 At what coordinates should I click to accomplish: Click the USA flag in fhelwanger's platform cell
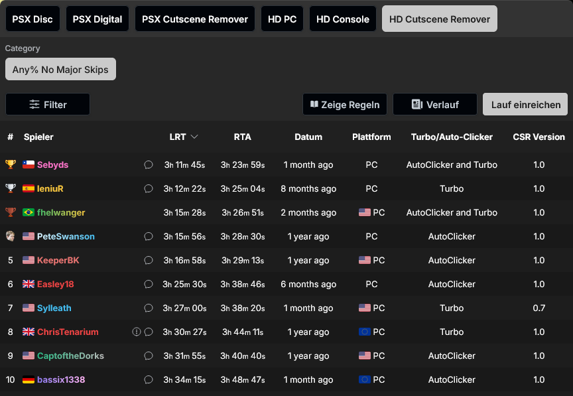point(365,212)
